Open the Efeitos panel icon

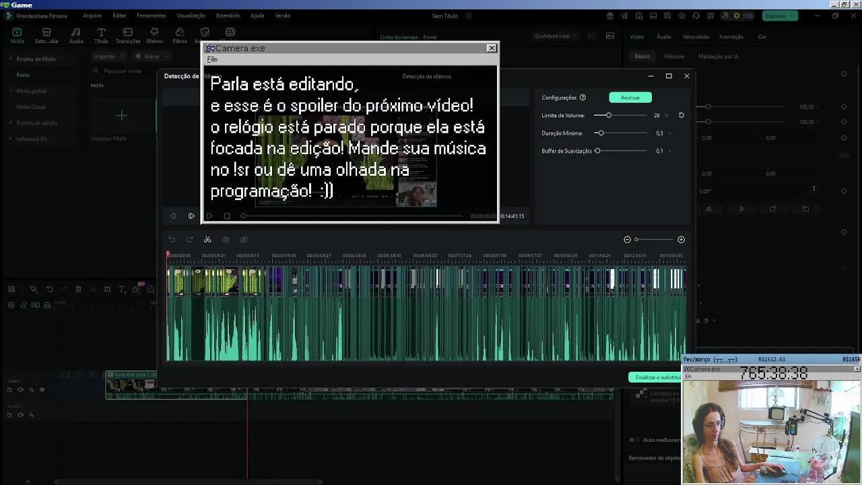(154, 36)
